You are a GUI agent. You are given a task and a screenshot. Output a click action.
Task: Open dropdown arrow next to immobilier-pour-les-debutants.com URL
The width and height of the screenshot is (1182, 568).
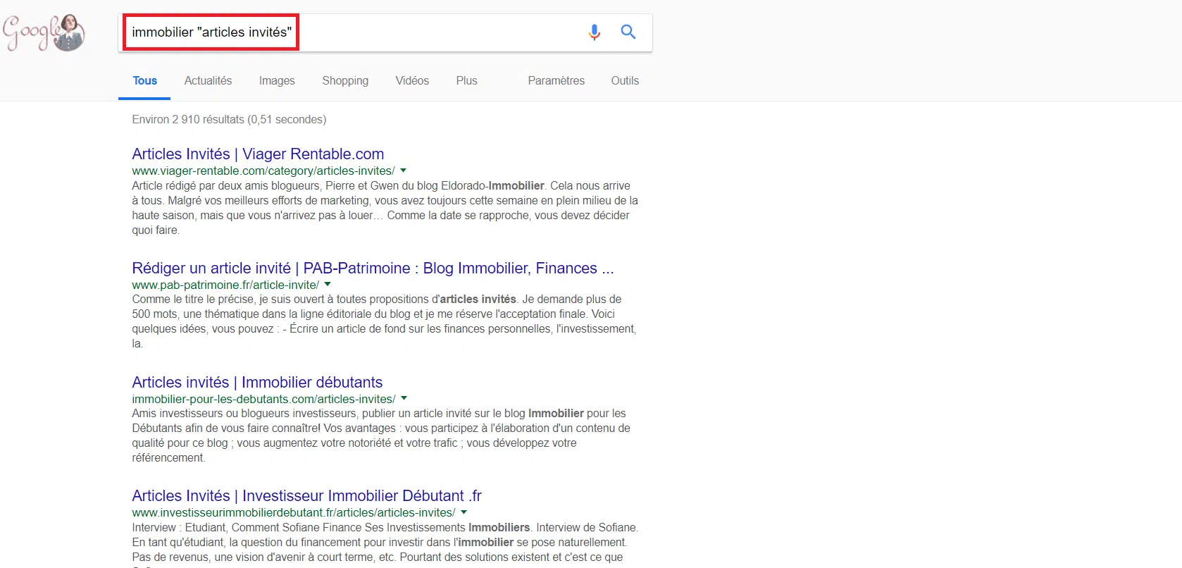tap(404, 399)
